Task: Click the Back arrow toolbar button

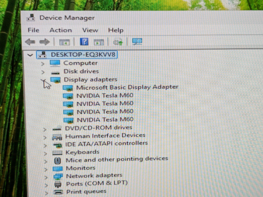Action: click(x=30, y=42)
